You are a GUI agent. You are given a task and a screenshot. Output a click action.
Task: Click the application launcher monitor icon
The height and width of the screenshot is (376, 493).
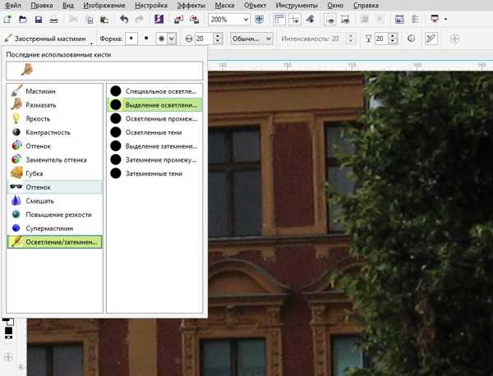435,20
